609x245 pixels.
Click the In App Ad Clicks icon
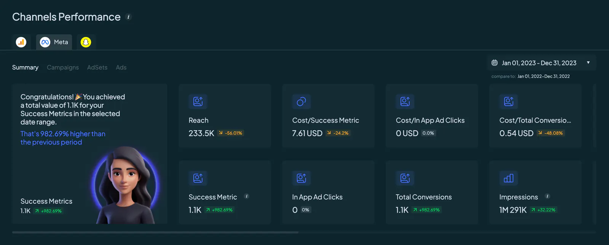click(x=301, y=178)
